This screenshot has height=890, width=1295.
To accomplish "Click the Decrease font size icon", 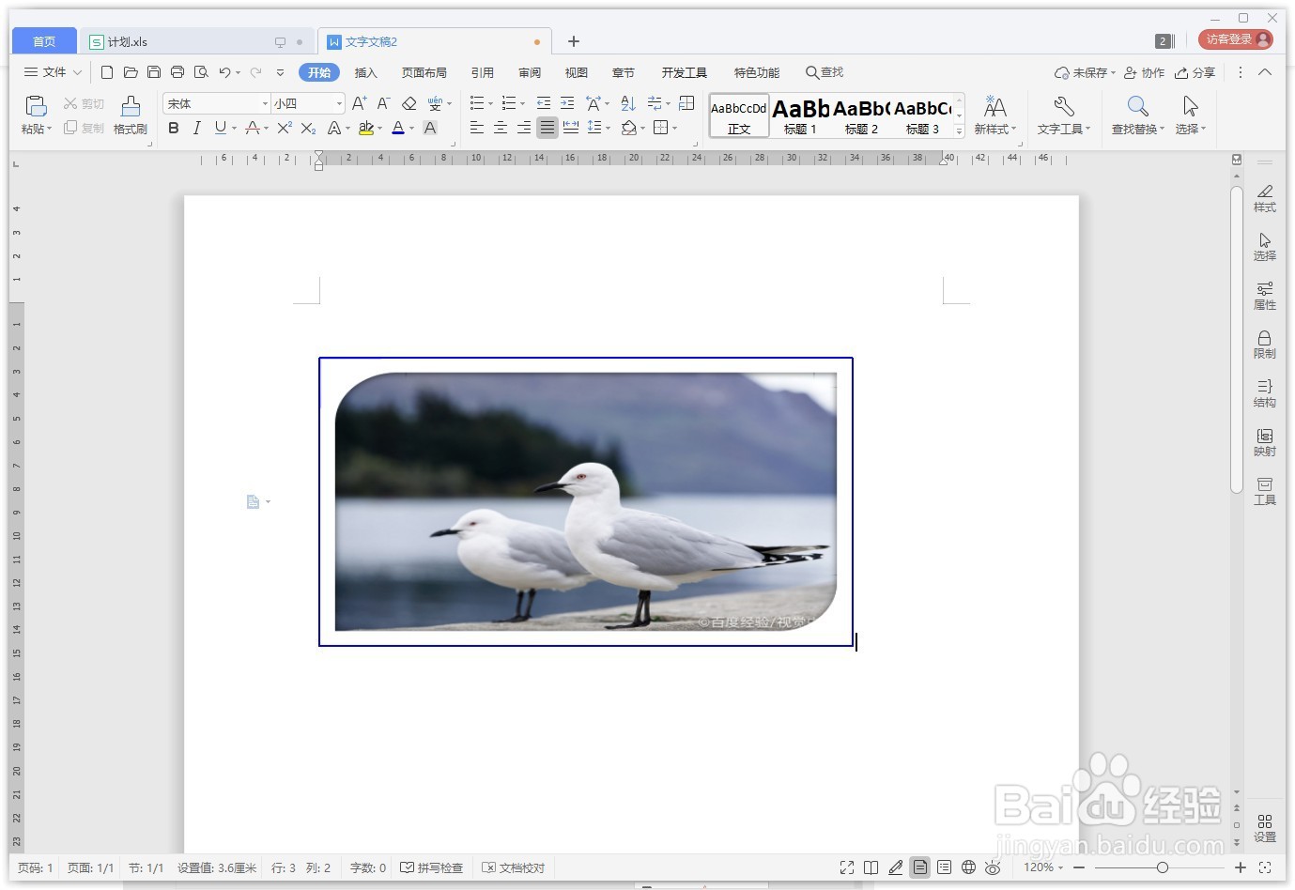I will click(x=383, y=103).
